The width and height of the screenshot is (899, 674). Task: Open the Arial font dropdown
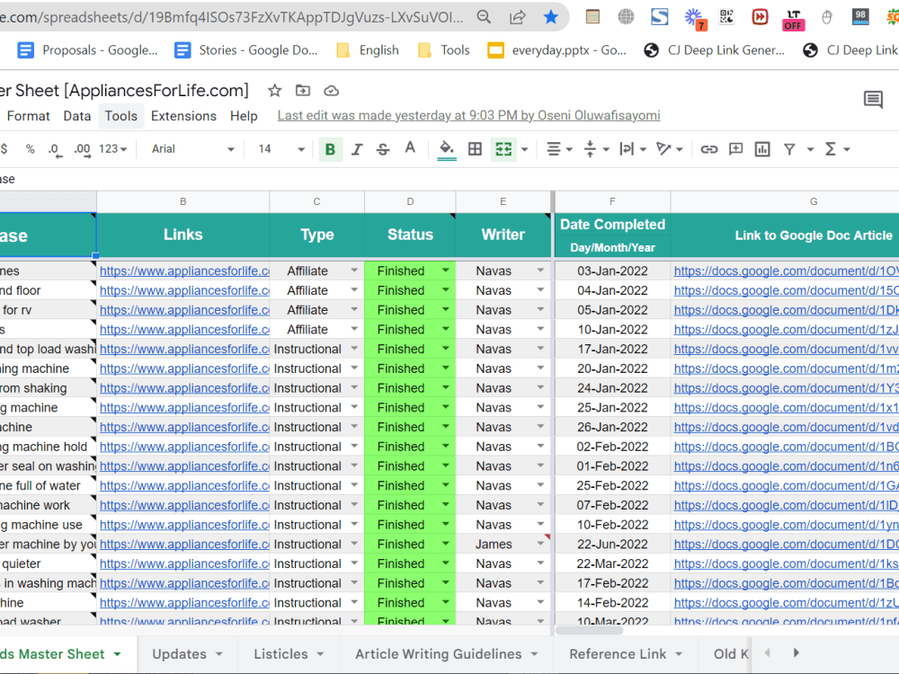coord(192,149)
